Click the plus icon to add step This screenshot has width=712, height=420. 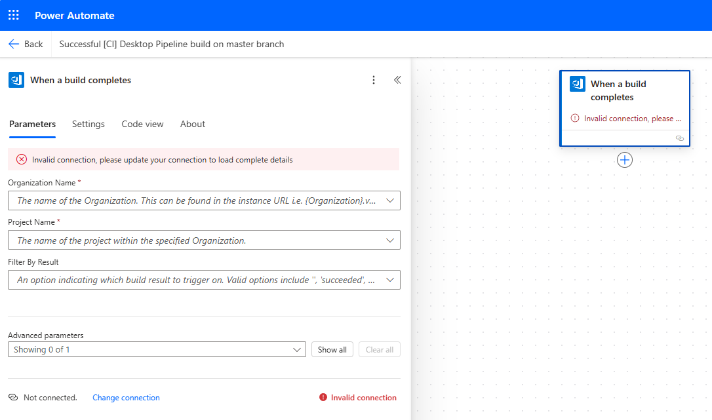[x=625, y=160]
